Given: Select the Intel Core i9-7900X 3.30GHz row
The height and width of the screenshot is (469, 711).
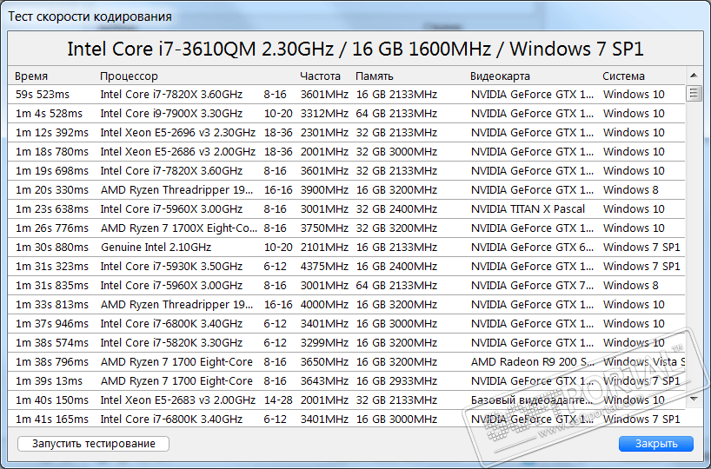Looking at the screenshot, I should pyautogui.click(x=346, y=113).
